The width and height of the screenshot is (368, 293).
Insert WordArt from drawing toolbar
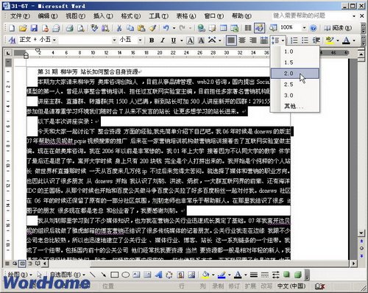(158, 275)
